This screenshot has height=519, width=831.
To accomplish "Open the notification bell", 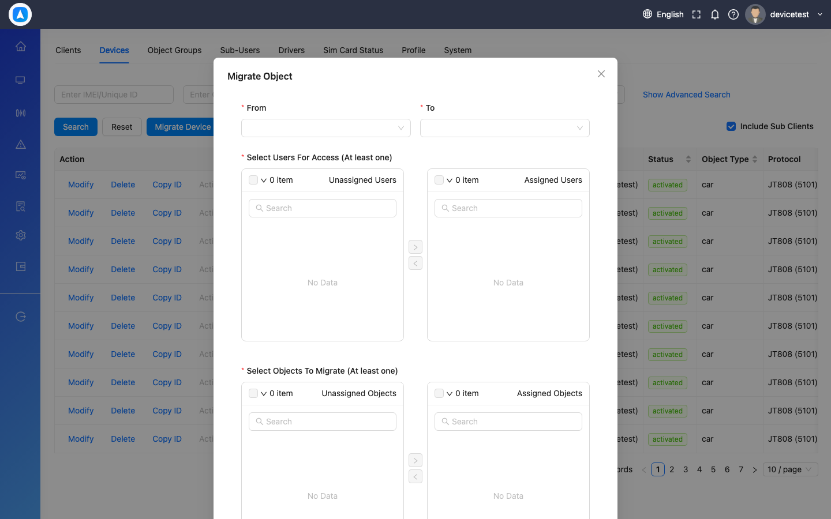I will (715, 14).
